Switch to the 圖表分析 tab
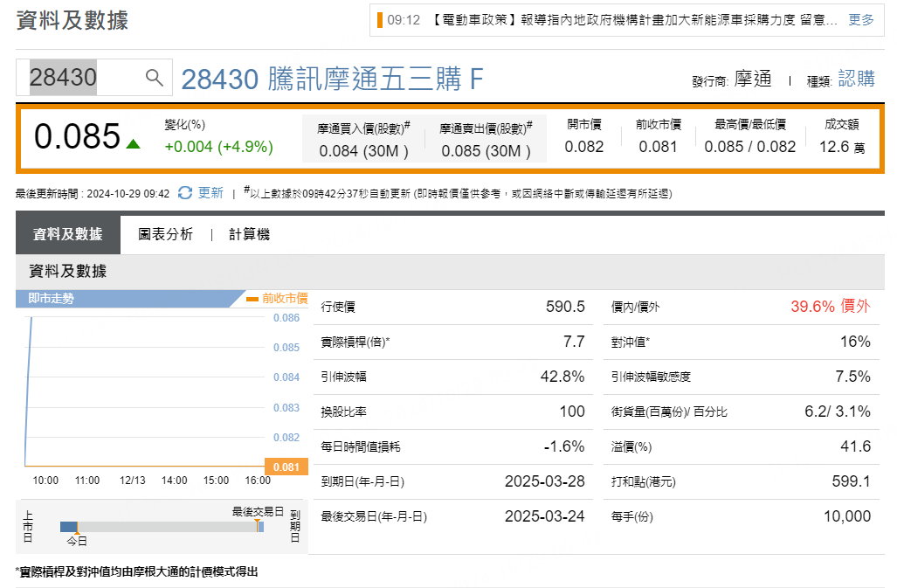 point(165,234)
